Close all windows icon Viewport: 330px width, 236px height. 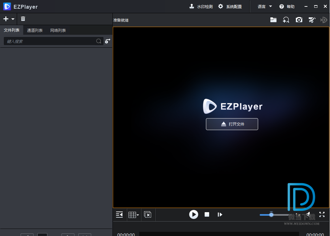(148, 215)
